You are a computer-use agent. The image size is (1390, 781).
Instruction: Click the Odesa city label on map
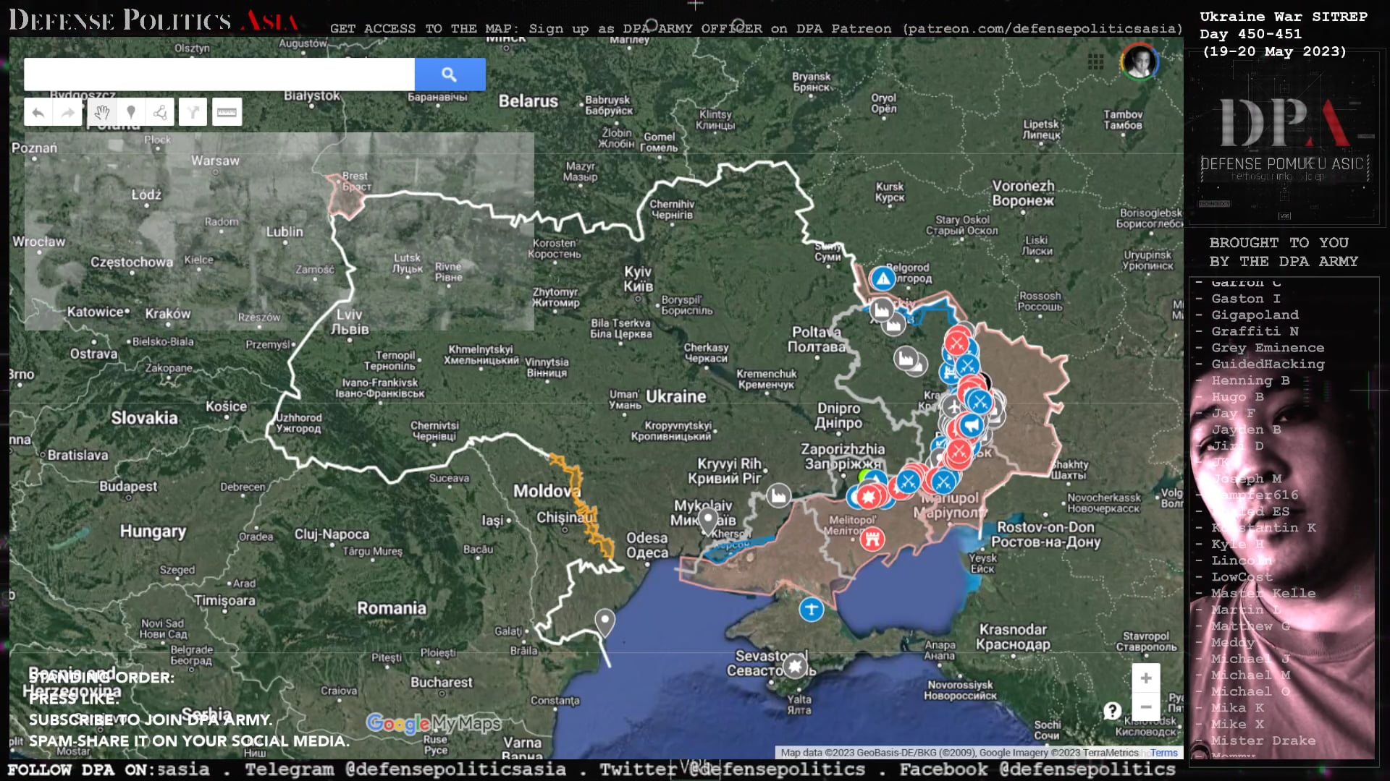point(647,545)
